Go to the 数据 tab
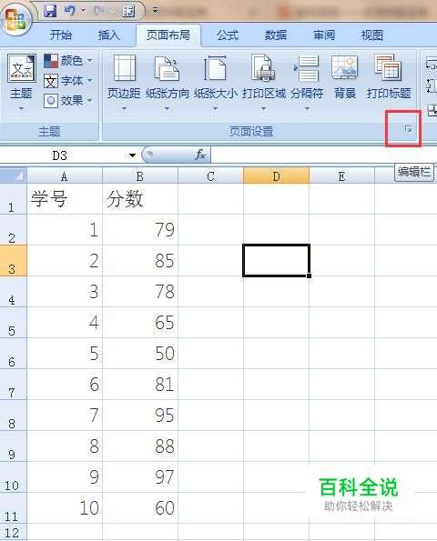Image resolution: width=437 pixels, height=541 pixels. (x=276, y=35)
